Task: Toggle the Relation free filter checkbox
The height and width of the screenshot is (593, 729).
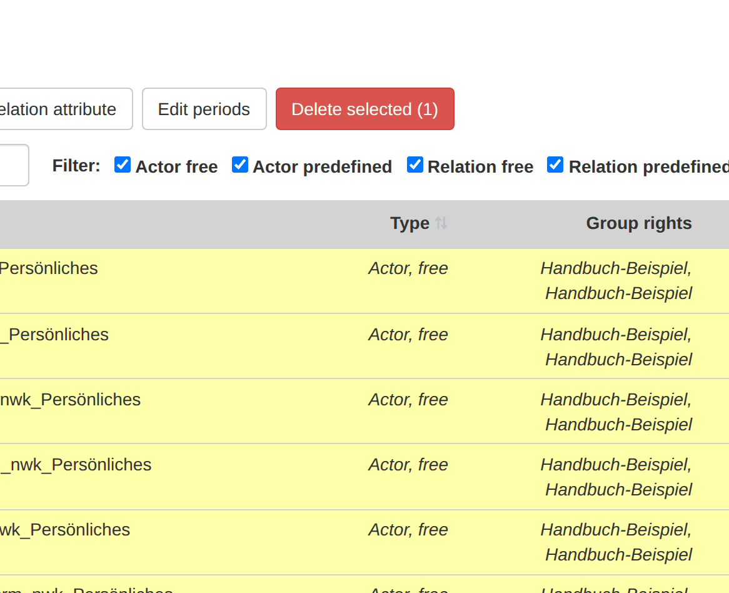Action: click(415, 165)
